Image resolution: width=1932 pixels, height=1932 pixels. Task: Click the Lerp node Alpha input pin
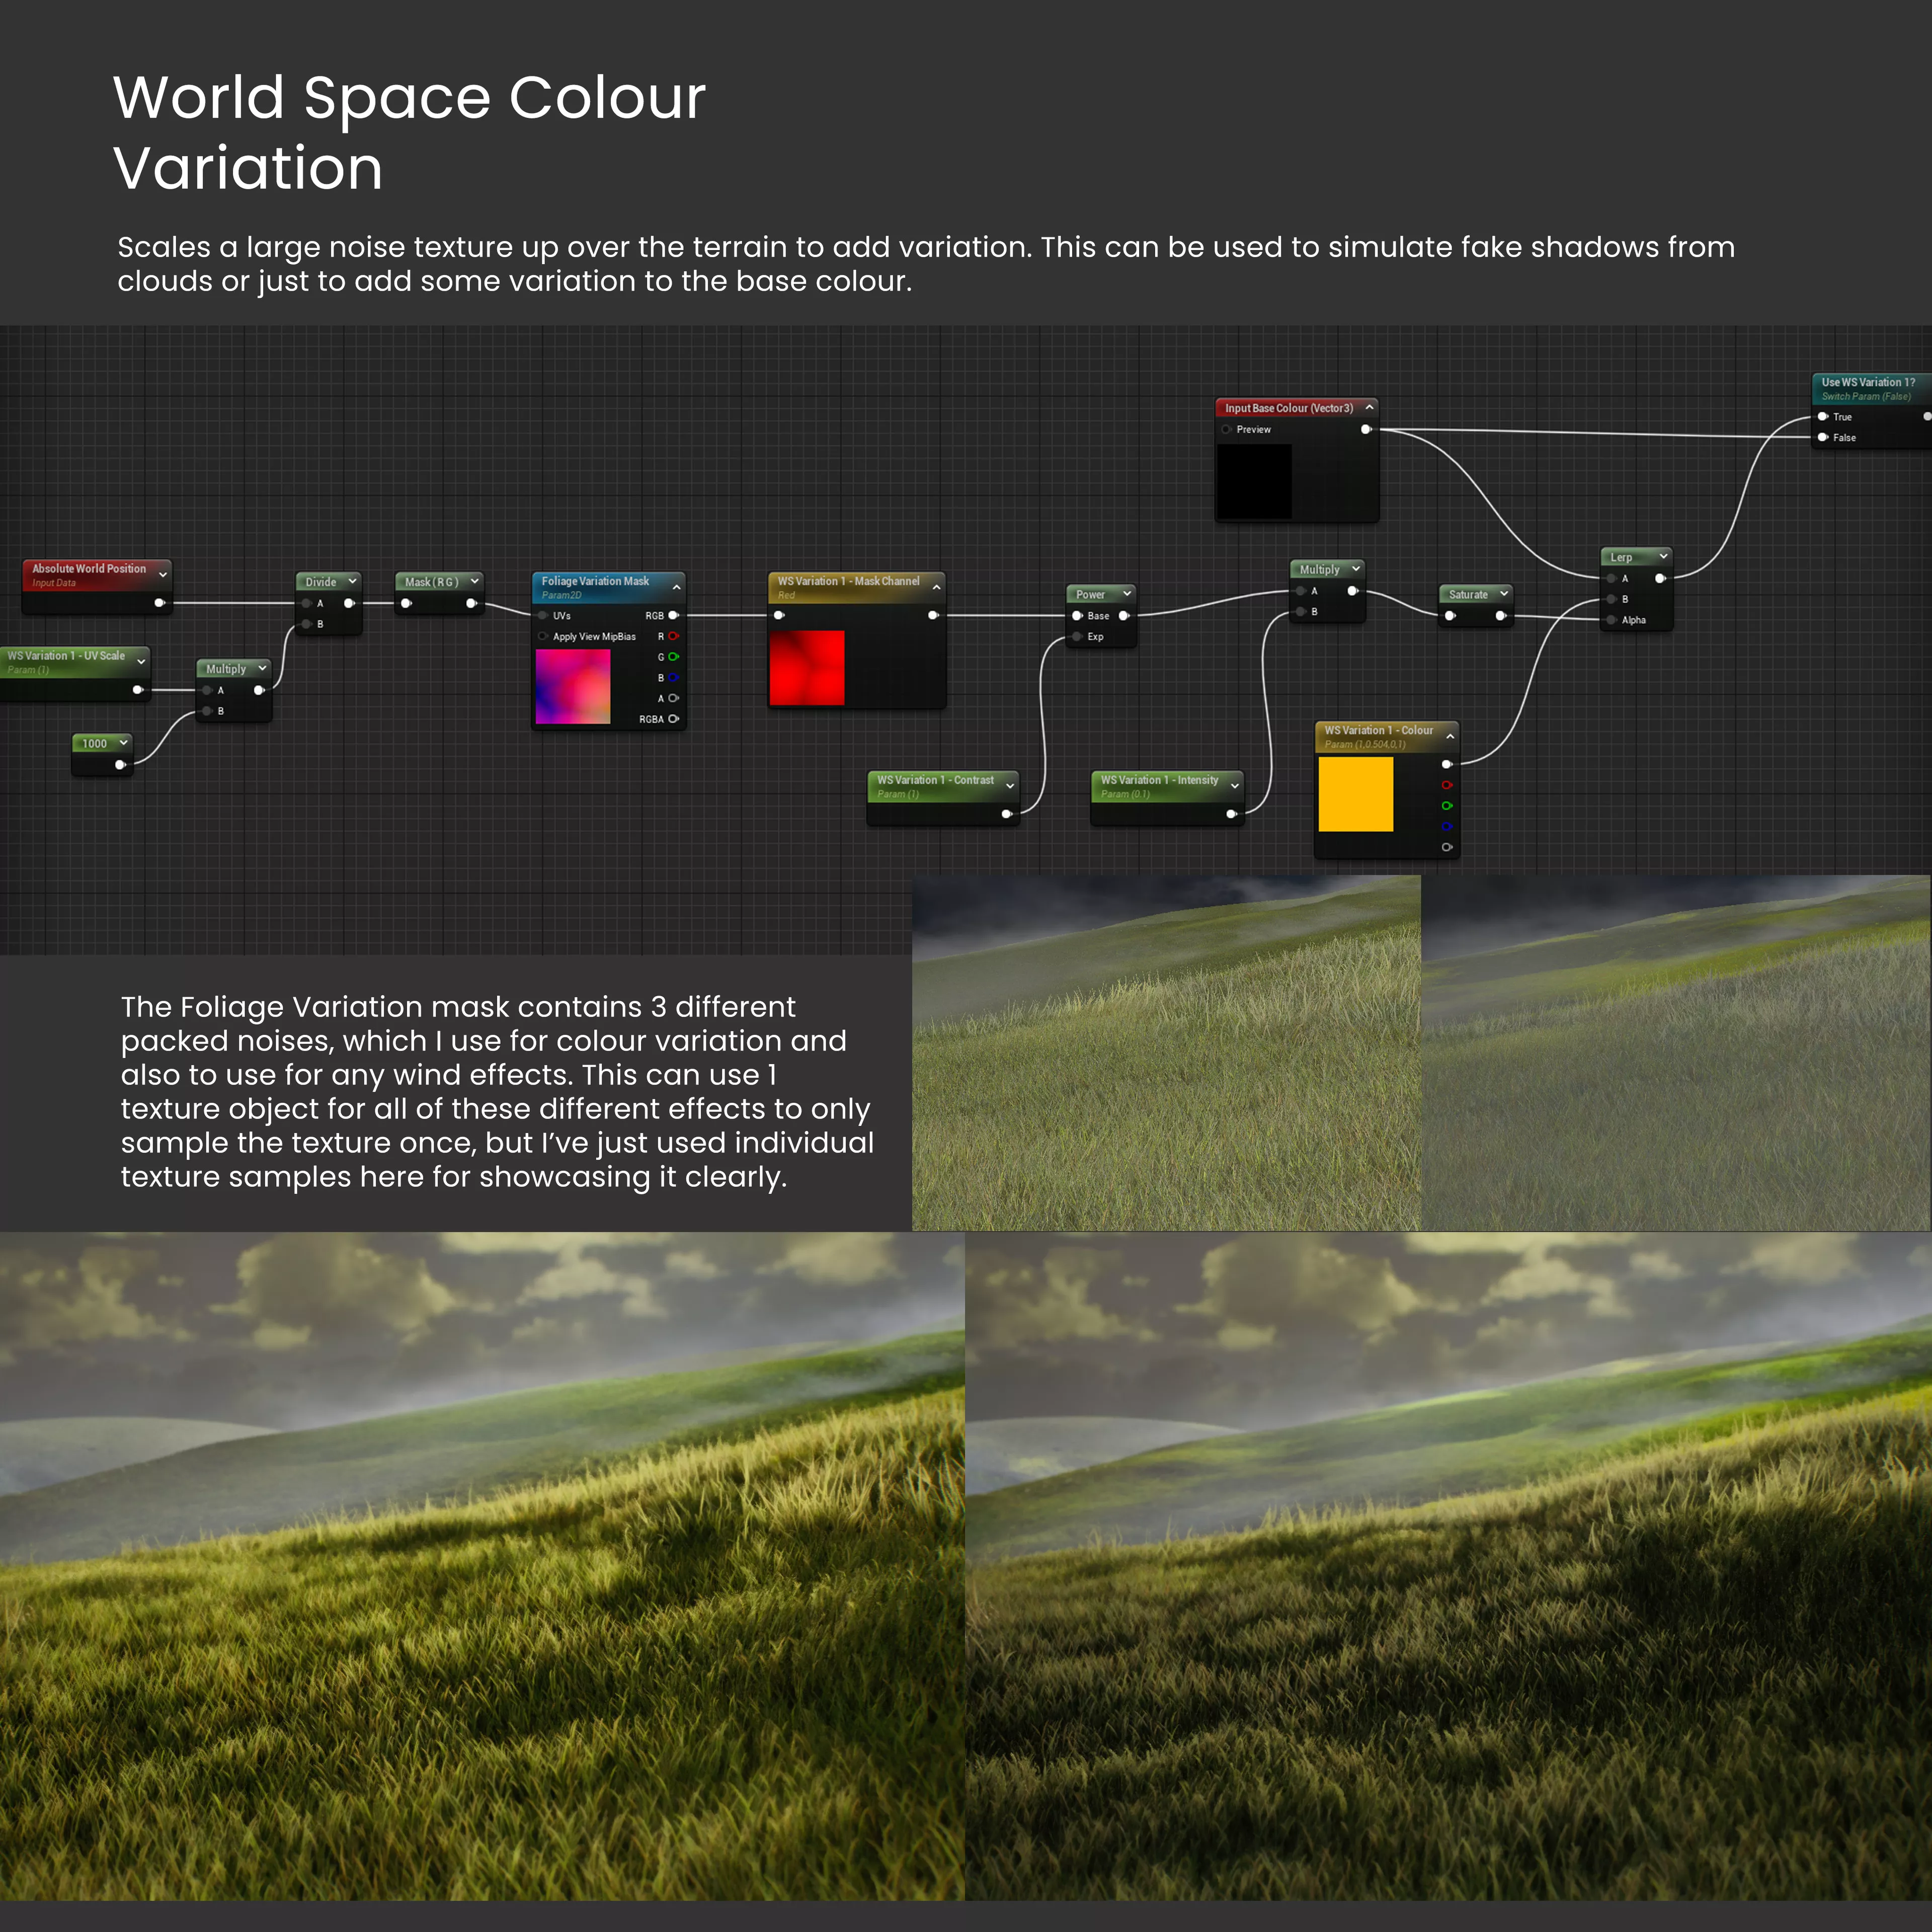pyautogui.click(x=1611, y=620)
